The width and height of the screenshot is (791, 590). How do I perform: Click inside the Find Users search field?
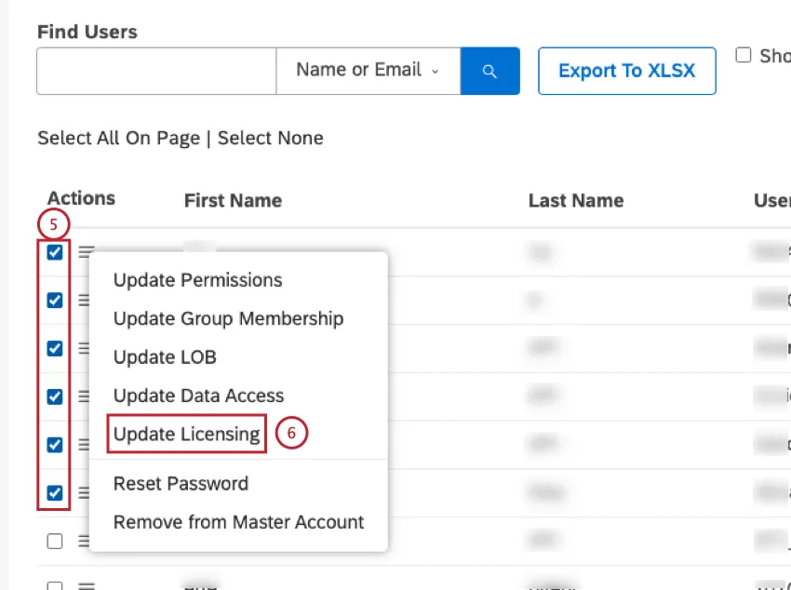(x=155, y=70)
